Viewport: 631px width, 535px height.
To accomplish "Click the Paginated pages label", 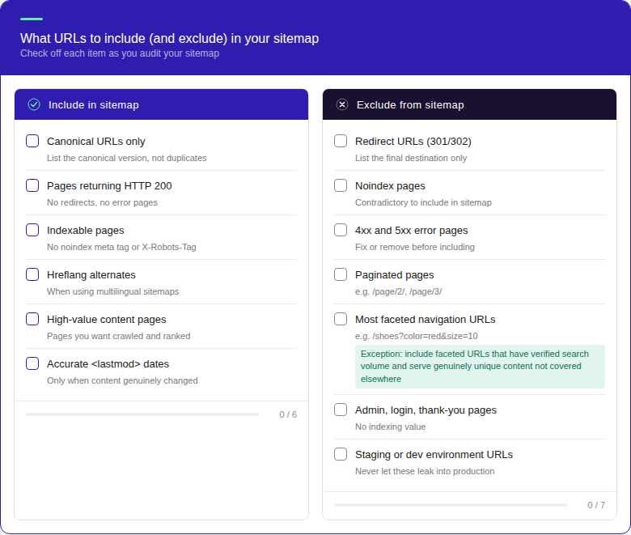I will point(395,275).
